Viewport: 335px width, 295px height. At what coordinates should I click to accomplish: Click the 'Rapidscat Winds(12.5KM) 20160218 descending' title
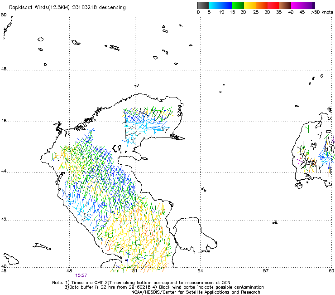(67, 8)
